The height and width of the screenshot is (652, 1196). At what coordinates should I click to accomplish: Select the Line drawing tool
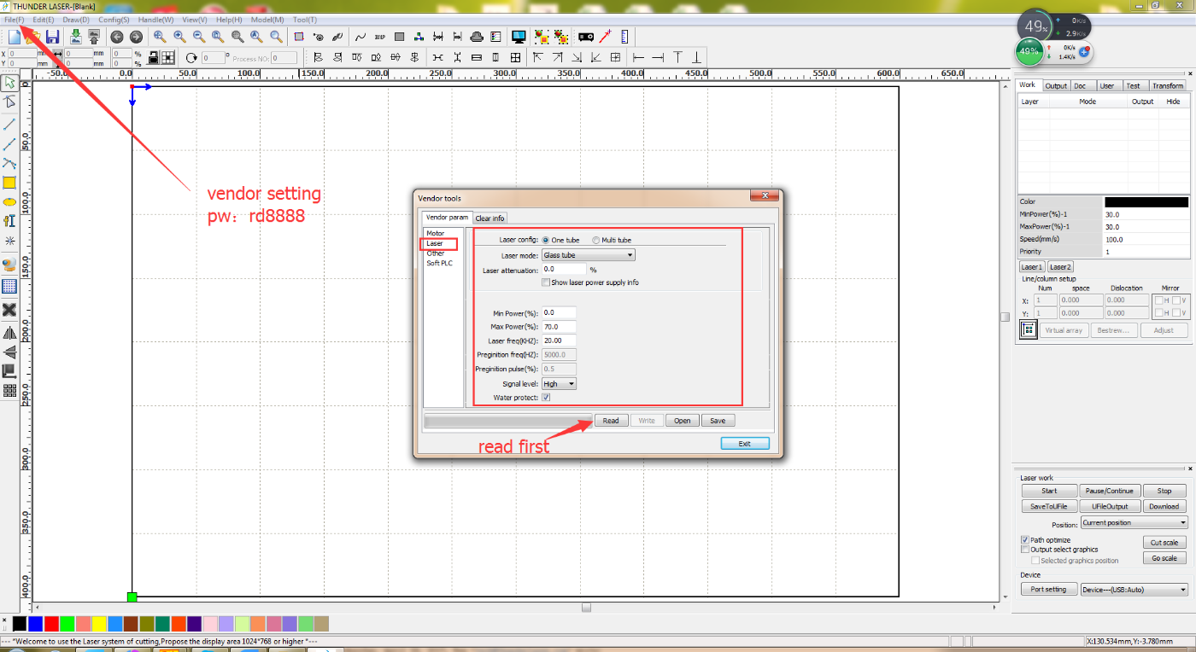pyautogui.click(x=9, y=125)
